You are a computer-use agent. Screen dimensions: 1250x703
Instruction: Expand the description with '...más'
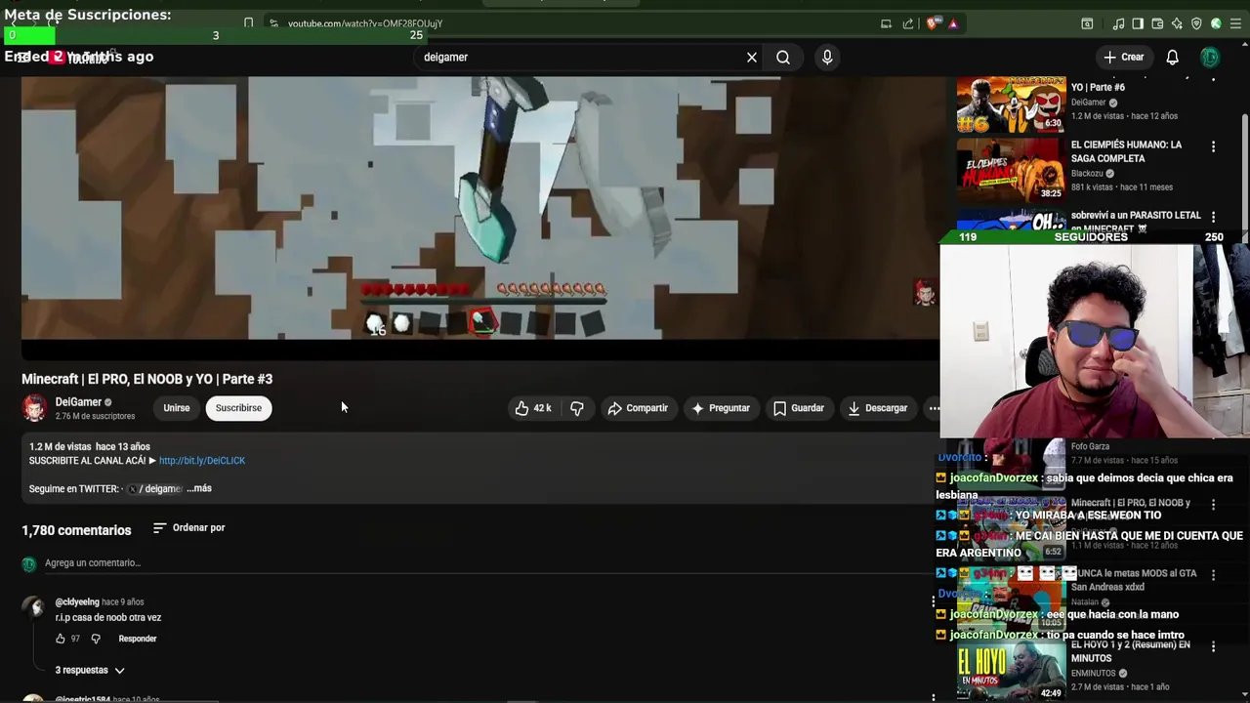tap(199, 488)
